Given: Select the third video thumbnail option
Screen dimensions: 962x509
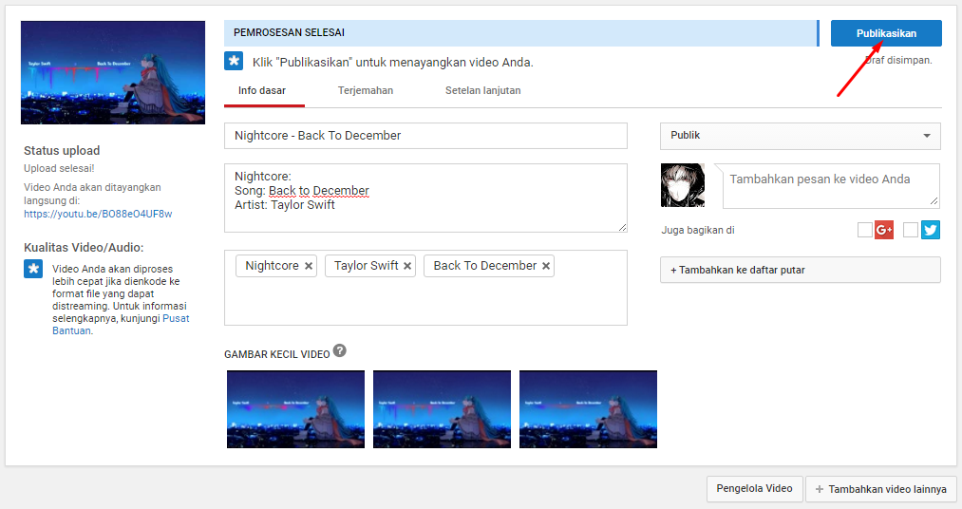Looking at the screenshot, I should tap(588, 409).
